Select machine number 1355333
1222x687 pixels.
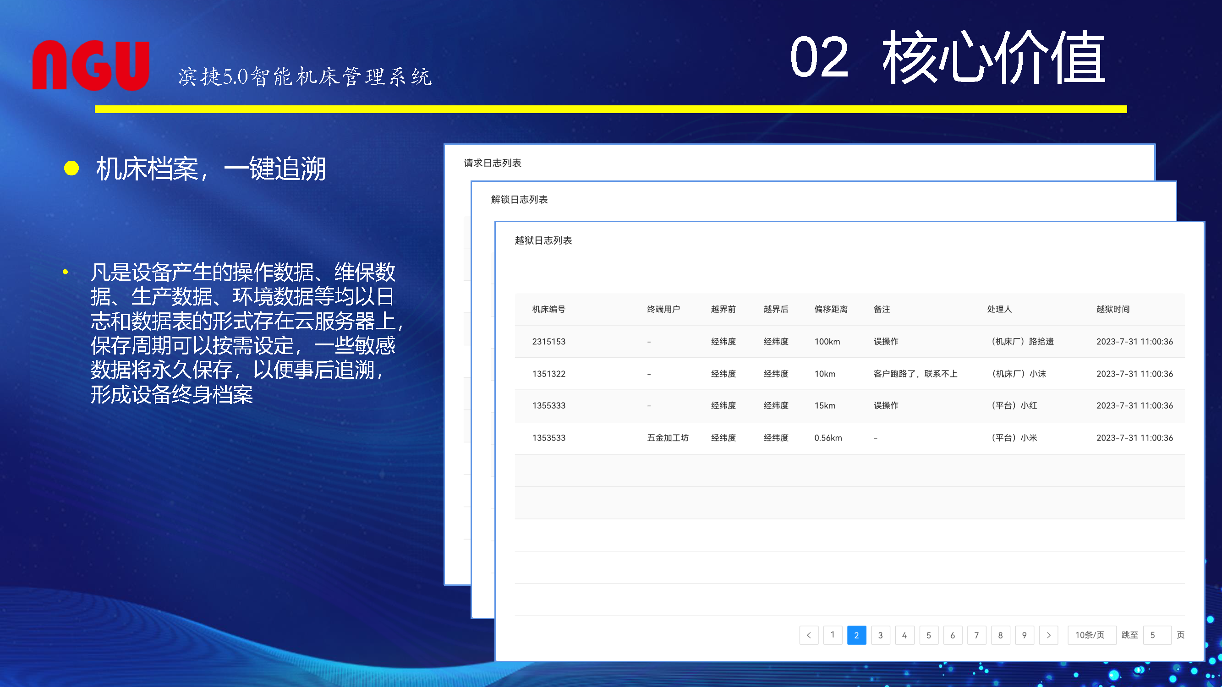coord(549,405)
